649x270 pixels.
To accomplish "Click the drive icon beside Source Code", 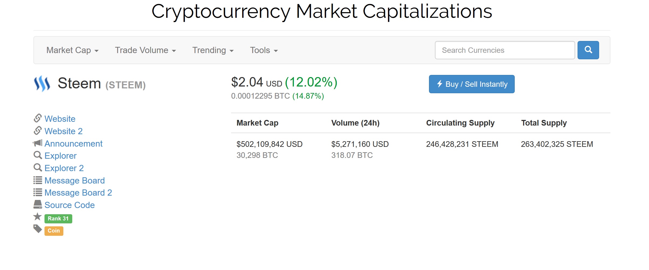I will click(38, 205).
